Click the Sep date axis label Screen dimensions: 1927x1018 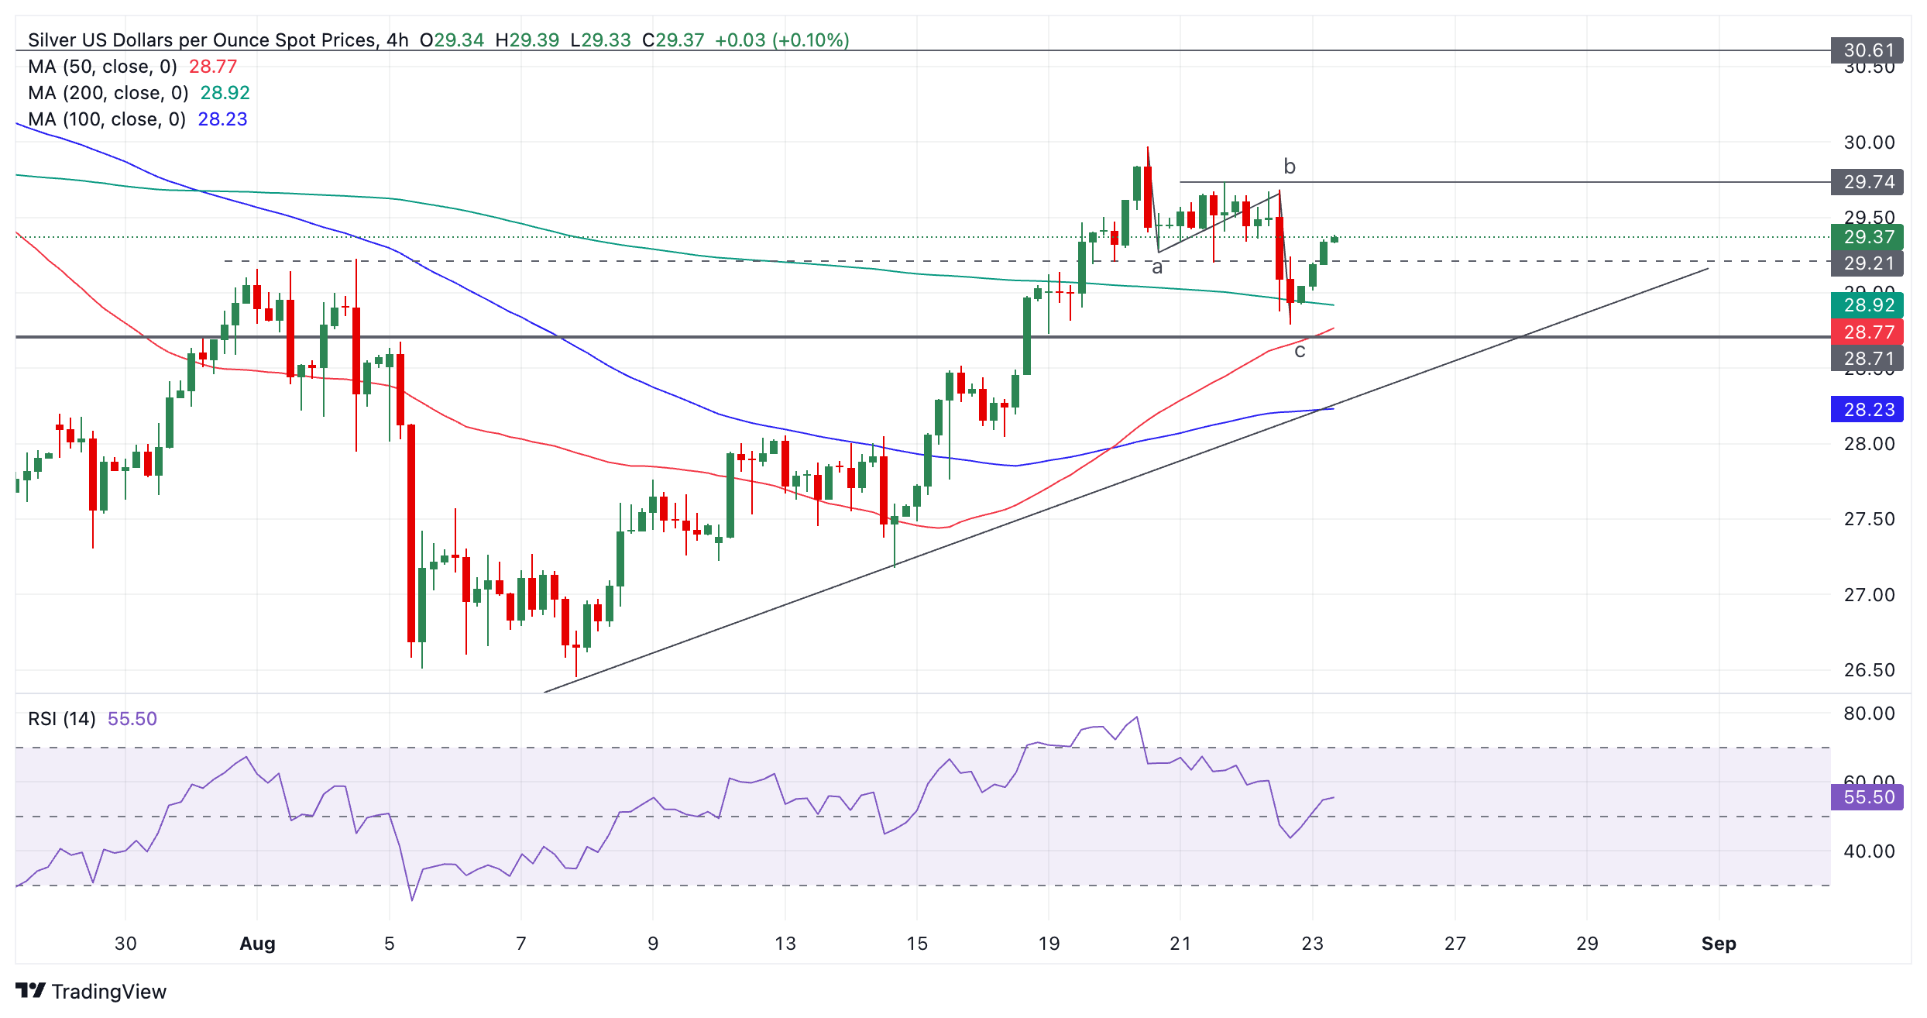click(1719, 944)
